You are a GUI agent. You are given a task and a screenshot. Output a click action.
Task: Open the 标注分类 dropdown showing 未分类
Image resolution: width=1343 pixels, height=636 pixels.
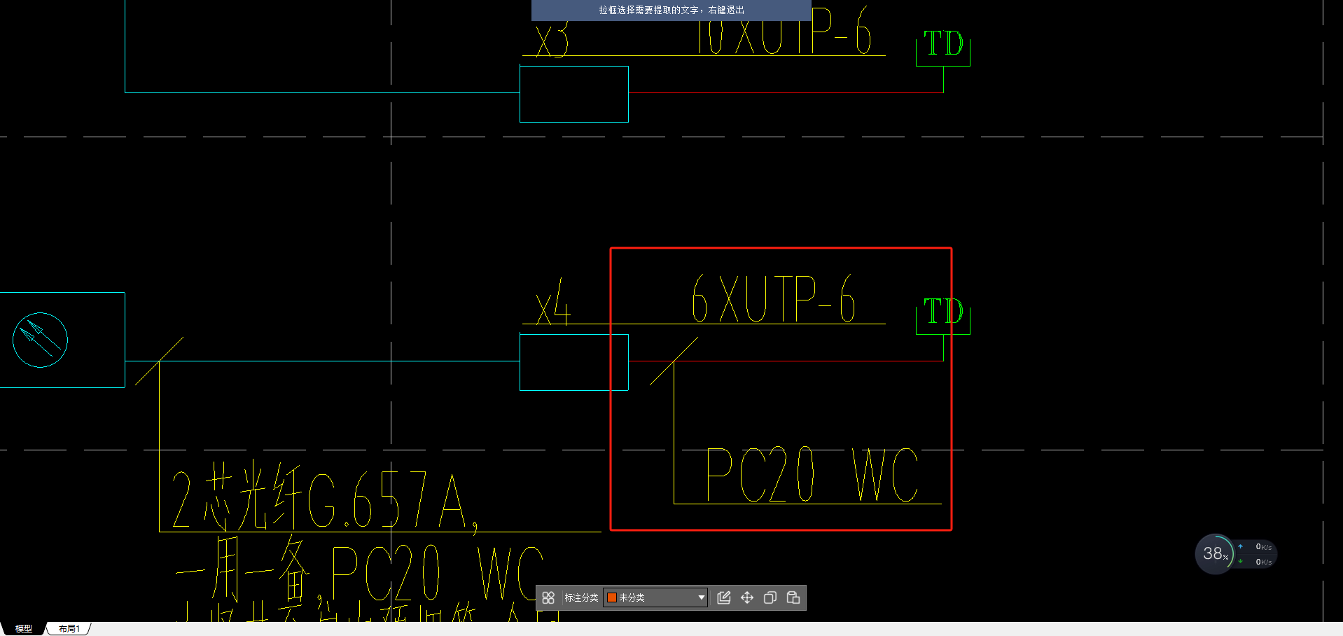(655, 597)
